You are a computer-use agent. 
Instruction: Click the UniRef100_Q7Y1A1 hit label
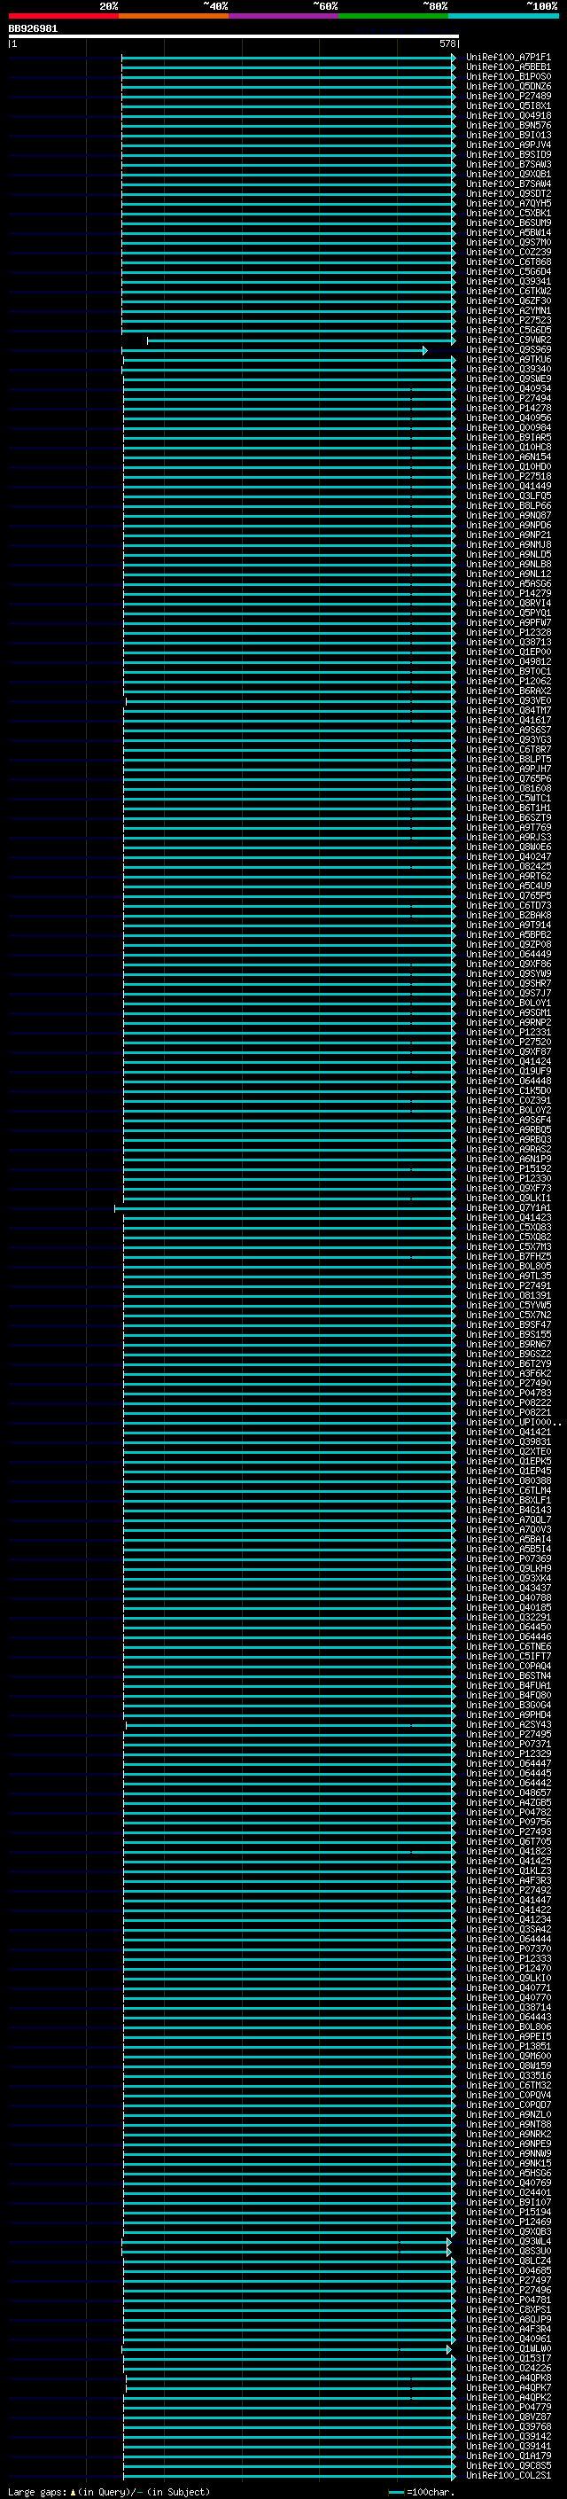coord(508,1207)
